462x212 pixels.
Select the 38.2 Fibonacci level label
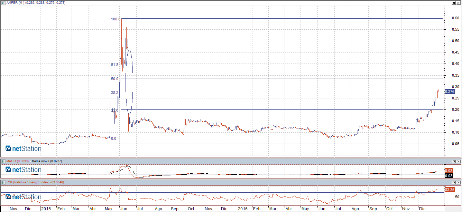pyautogui.click(x=115, y=93)
